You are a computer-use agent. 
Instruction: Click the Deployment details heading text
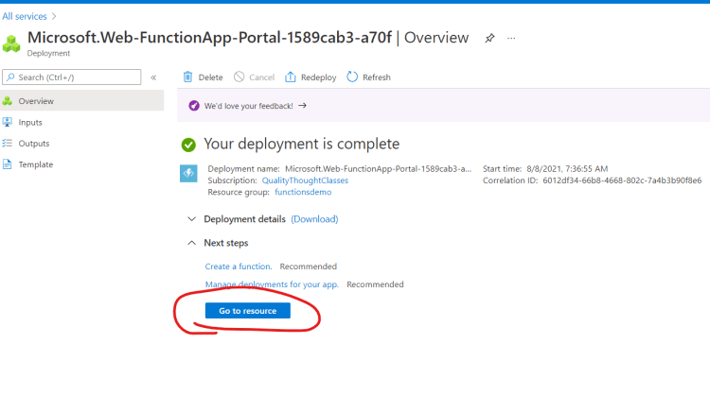pos(244,219)
